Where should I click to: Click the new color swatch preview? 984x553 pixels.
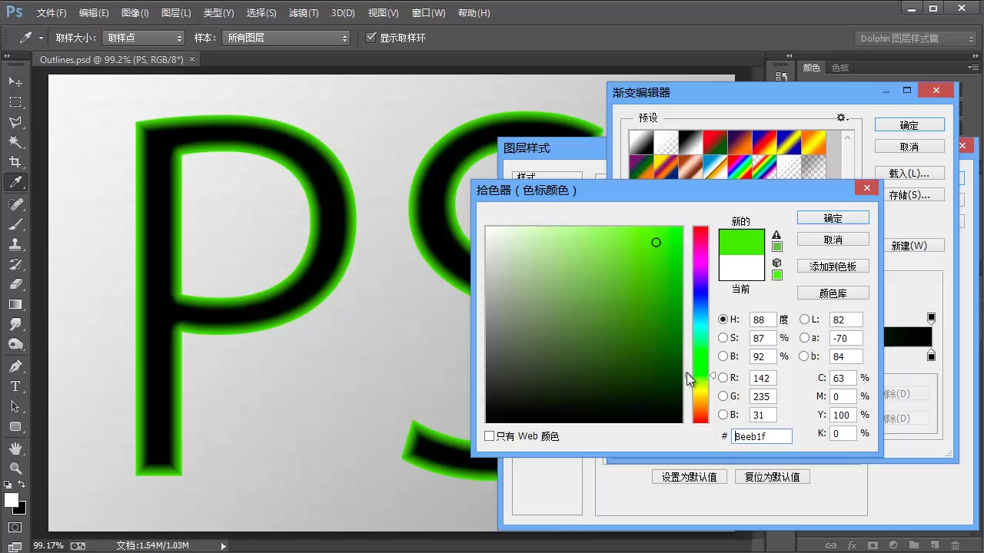point(742,242)
